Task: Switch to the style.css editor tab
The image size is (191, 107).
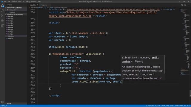Action: click(44, 5)
